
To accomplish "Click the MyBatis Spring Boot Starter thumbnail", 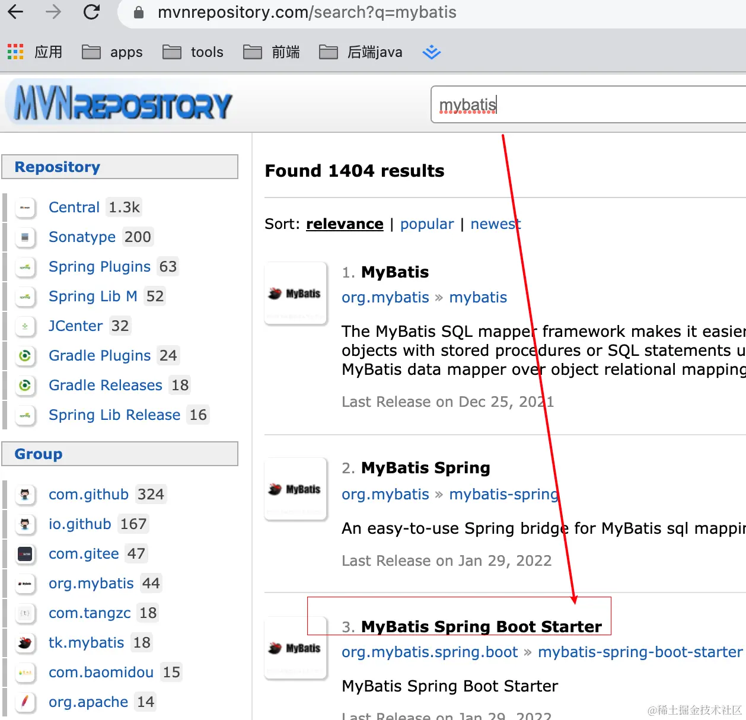I will [x=295, y=648].
